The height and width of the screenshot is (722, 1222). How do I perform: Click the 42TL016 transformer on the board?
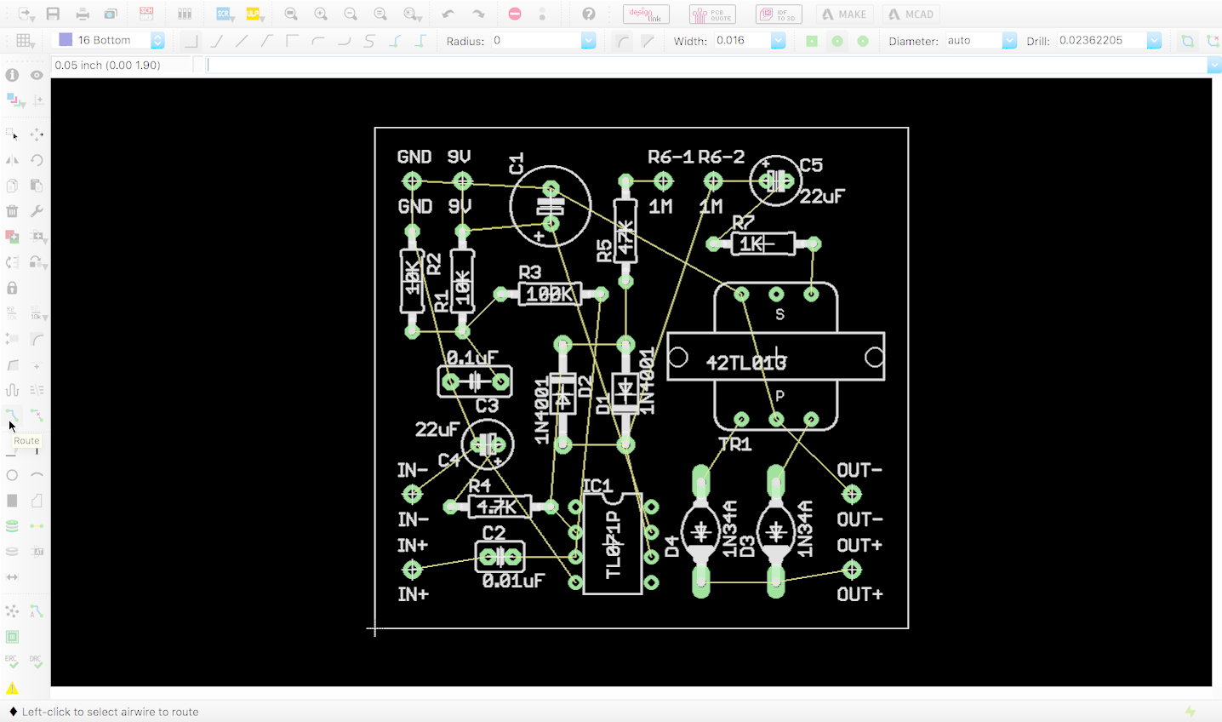776,356
